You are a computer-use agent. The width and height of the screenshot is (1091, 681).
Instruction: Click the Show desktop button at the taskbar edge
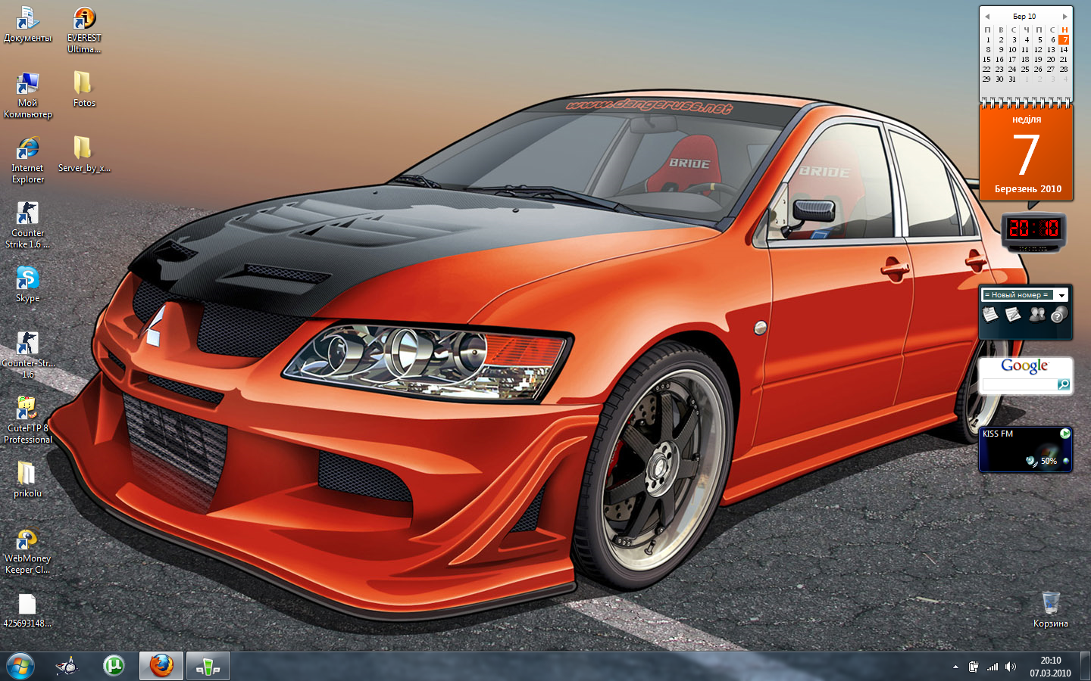(x=1085, y=667)
